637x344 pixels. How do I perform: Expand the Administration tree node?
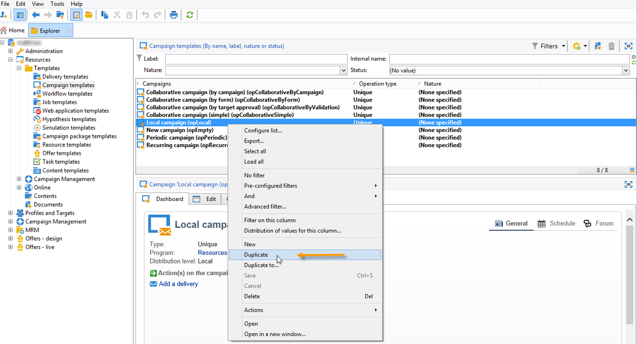tap(11, 51)
